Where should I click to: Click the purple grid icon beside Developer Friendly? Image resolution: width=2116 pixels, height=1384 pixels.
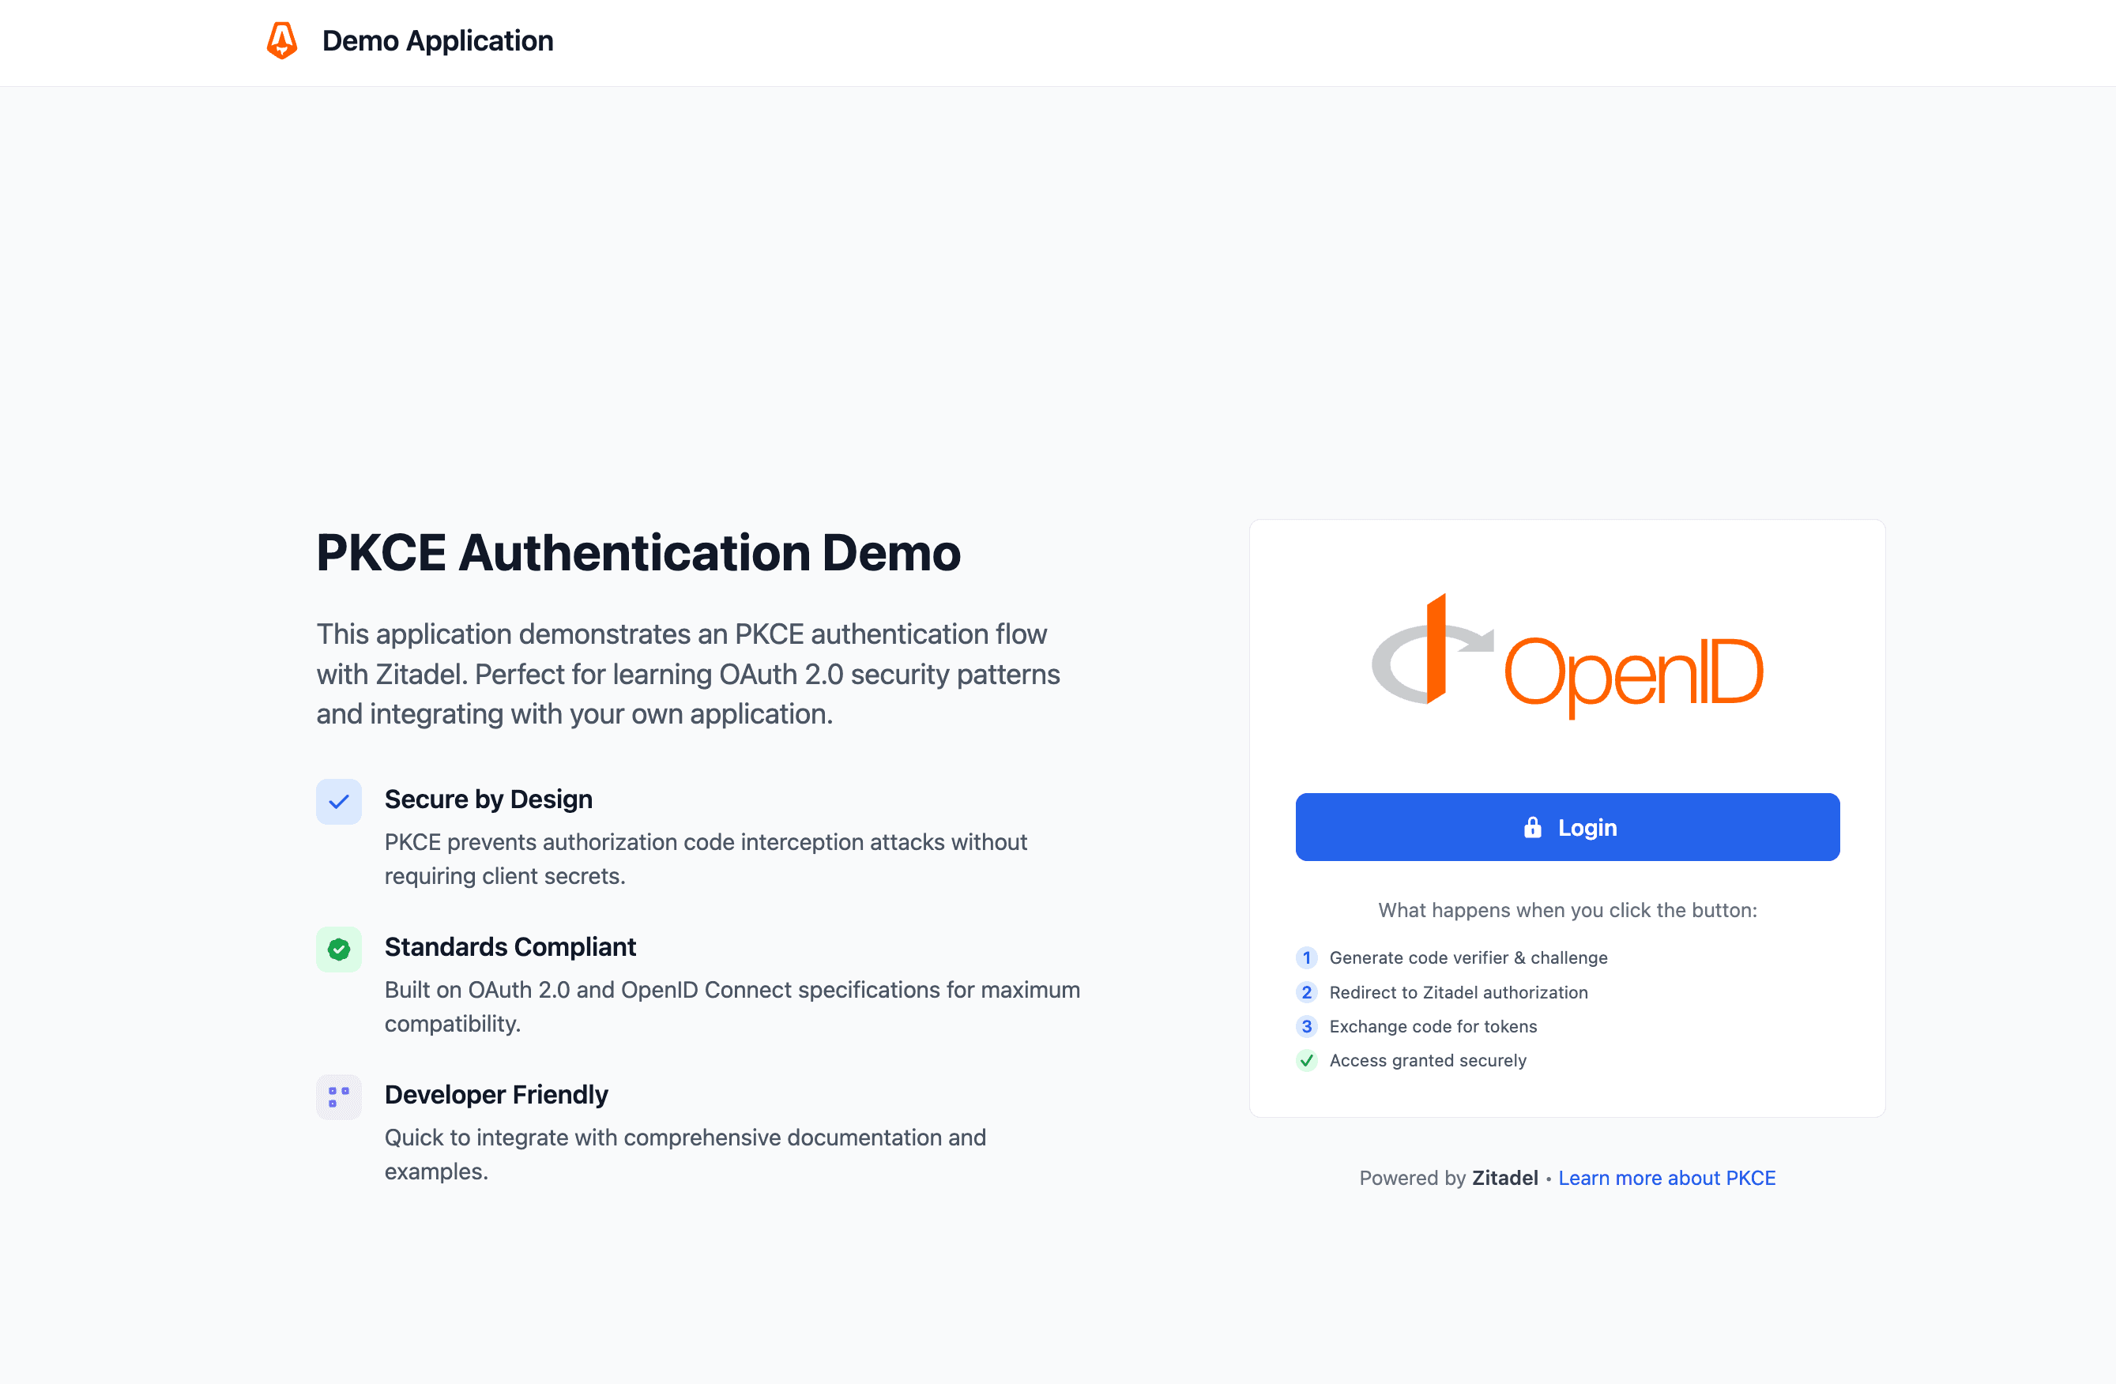tap(339, 1097)
